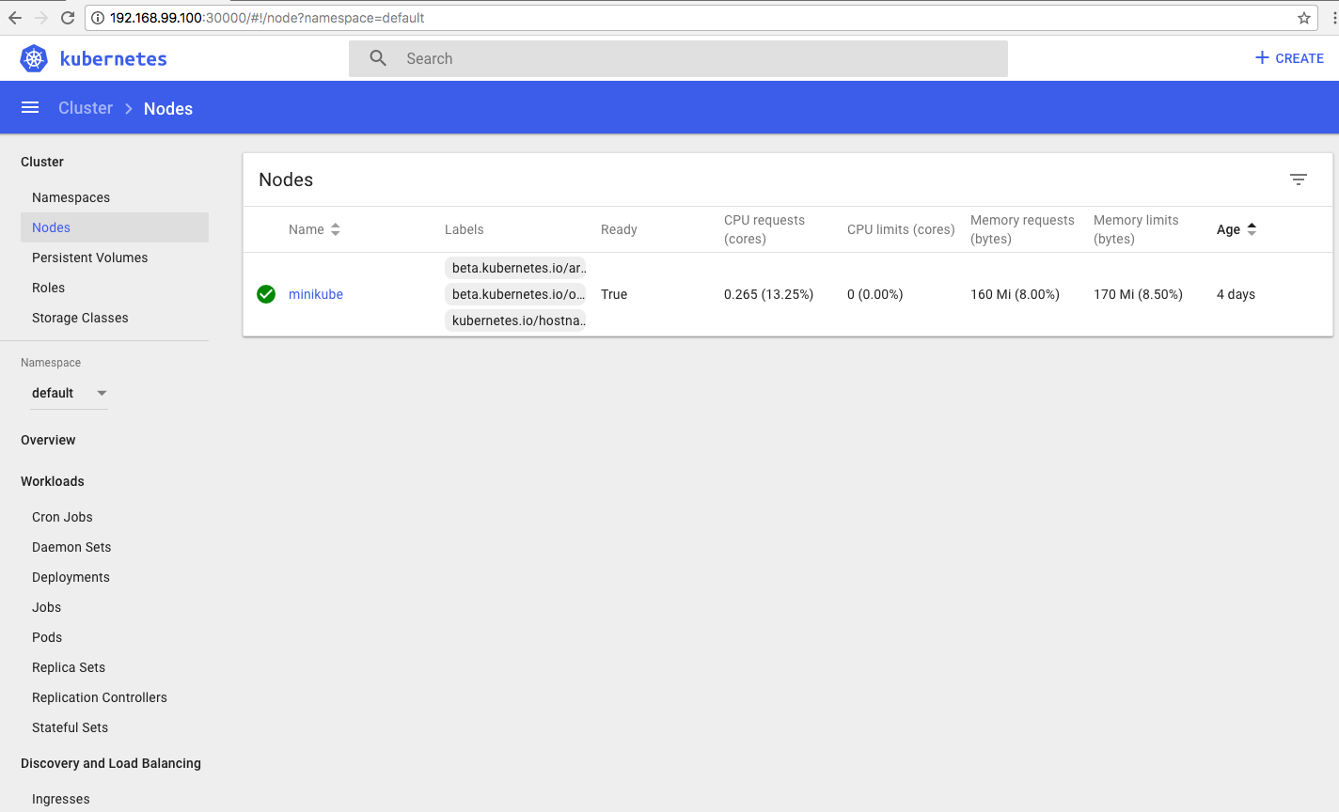
Task: Select Persistent Volumes in sidebar
Action: click(x=89, y=258)
